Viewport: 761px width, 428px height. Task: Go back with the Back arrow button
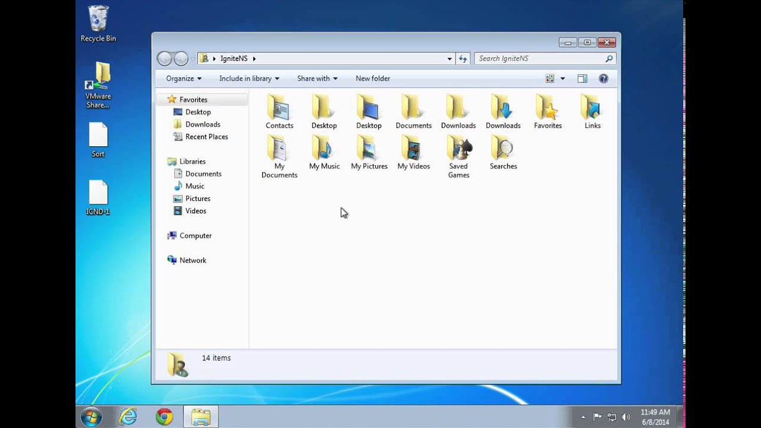165,58
